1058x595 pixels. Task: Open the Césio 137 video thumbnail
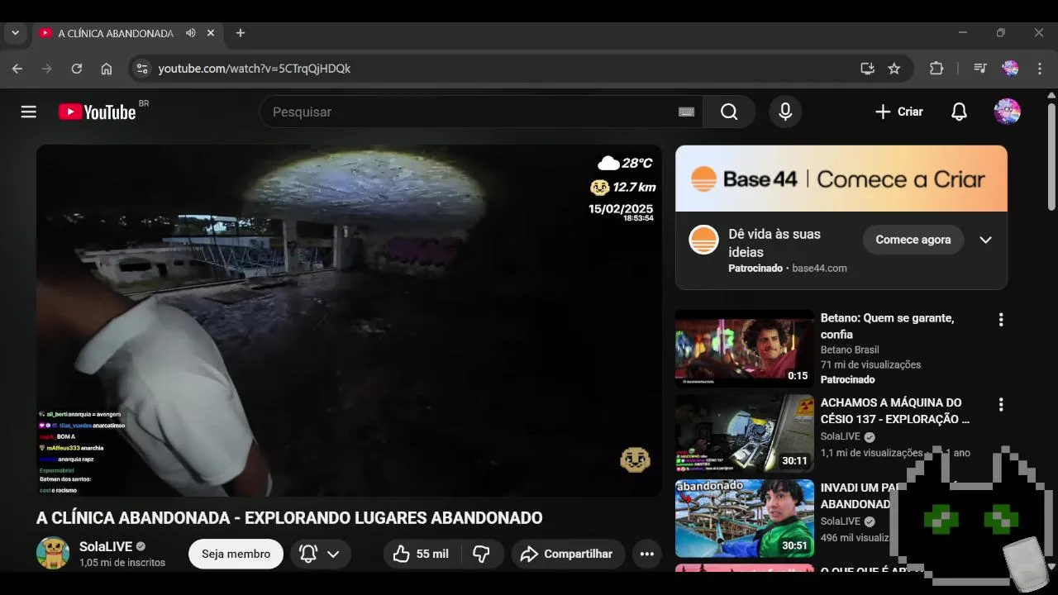click(745, 433)
